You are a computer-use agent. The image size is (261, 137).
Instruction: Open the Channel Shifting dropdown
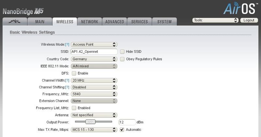(94, 87)
